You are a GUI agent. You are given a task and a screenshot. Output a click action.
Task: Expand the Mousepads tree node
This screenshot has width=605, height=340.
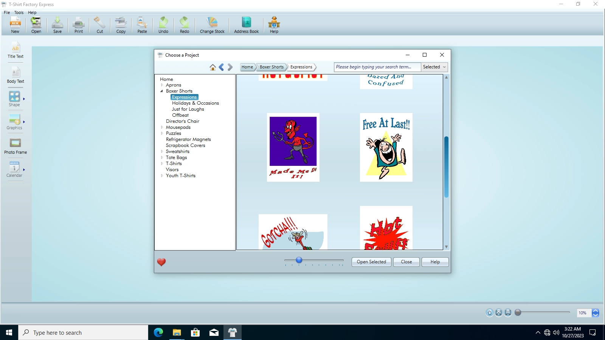point(162,127)
